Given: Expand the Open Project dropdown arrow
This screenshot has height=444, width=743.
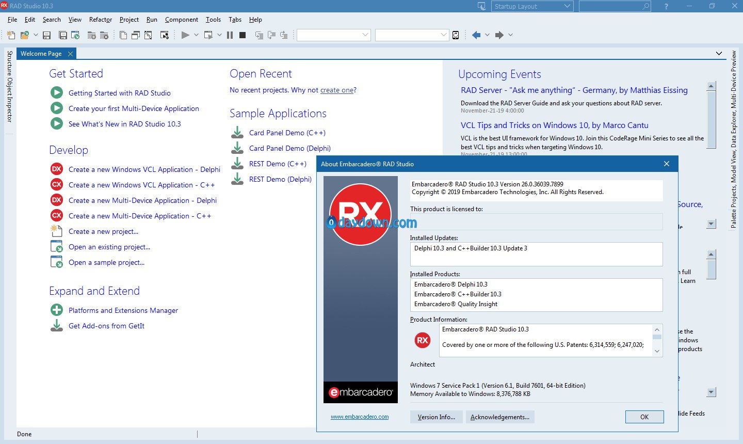Looking at the screenshot, I should pos(36,35).
